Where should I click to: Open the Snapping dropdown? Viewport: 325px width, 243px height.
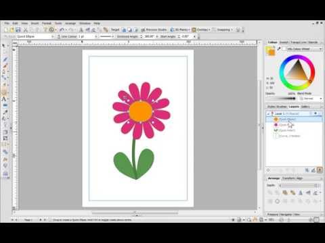(223, 30)
